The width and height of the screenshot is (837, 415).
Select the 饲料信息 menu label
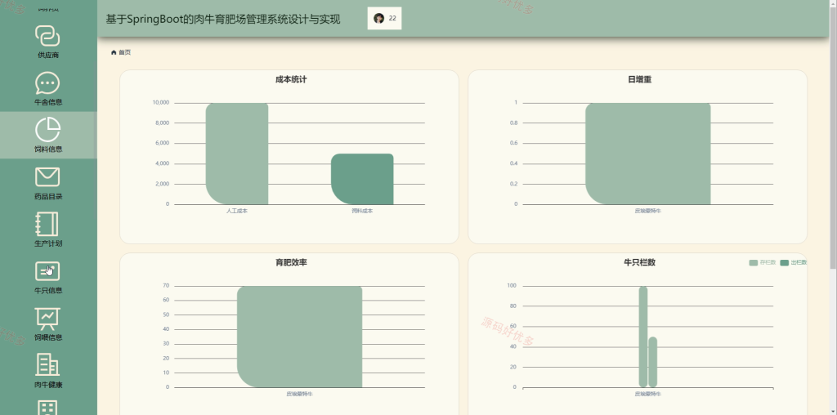[x=48, y=149]
